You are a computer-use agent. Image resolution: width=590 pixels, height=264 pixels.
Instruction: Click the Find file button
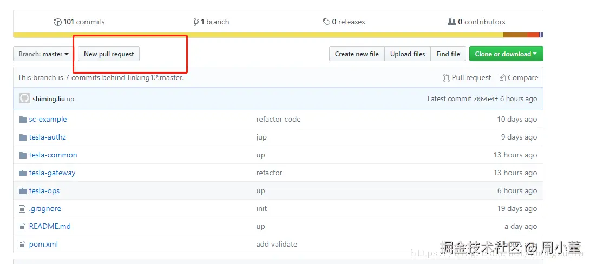pyautogui.click(x=448, y=54)
